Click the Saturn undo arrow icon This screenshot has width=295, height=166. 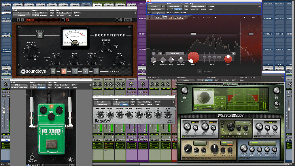[x=194, y=17]
